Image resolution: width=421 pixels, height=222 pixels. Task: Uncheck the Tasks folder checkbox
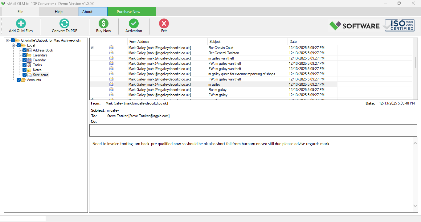pos(24,65)
